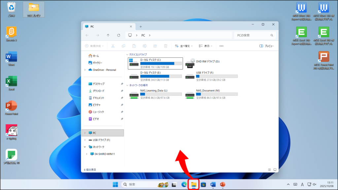Collapse the デバイスとドライブ group header
Viewport: 338px width, 190px height.
(127, 54)
